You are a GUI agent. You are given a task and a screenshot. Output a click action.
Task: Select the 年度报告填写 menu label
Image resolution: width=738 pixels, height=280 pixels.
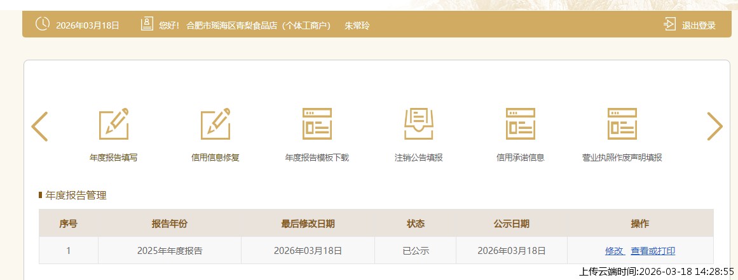(x=114, y=157)
